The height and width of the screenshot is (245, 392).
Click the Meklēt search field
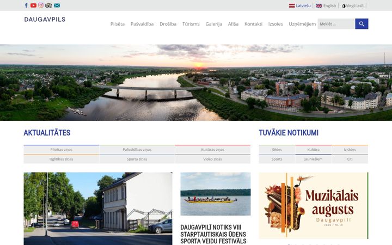(x=336, y=24)
